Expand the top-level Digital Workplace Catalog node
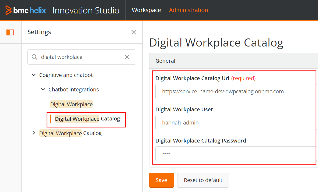Image resolution: width=318 pixels, height=192 pixels. click(x=34, y=133)
